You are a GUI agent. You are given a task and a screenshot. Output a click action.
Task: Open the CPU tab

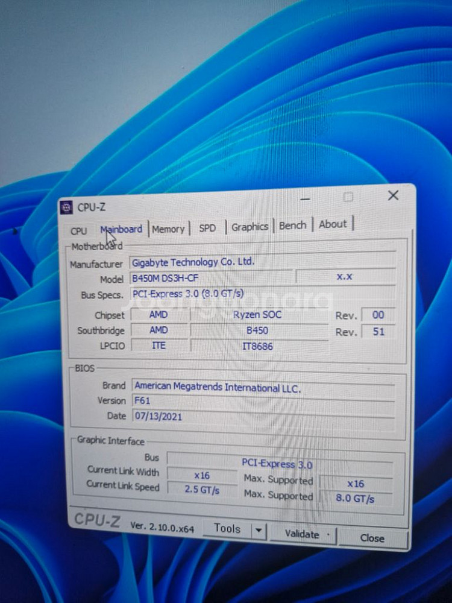79,231
